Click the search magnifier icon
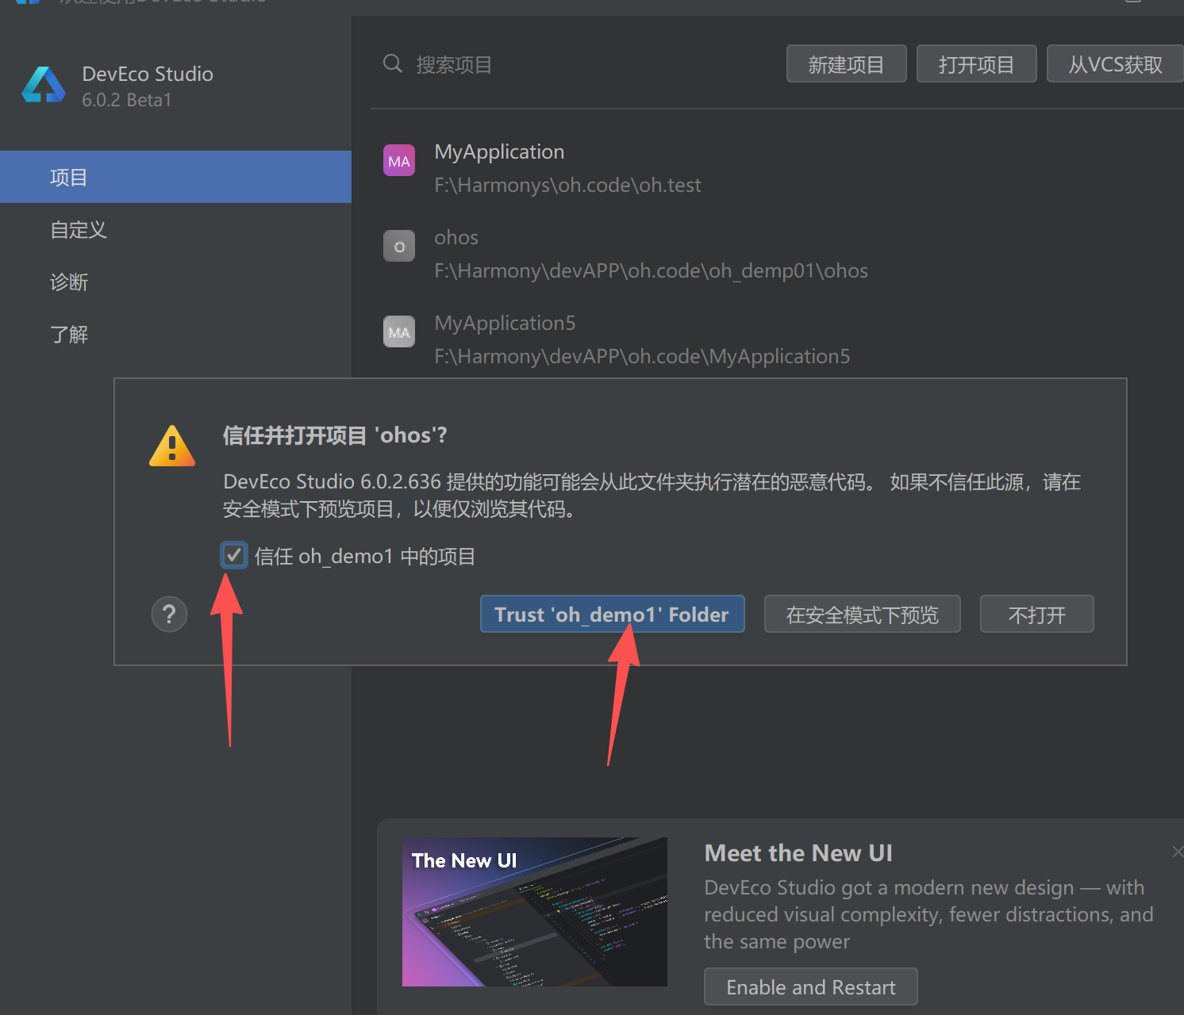 pos(392,63)
